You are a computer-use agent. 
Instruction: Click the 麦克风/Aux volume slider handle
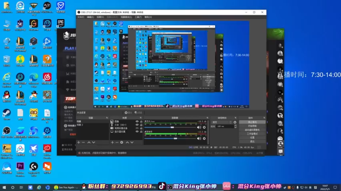pyautogui.click(x=172, y=127)
